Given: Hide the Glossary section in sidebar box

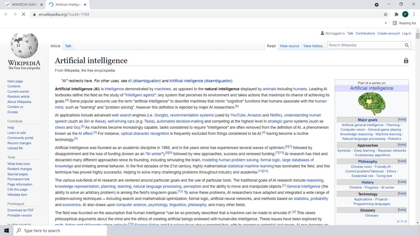Looking at the screenshot, I should (402, 210).
